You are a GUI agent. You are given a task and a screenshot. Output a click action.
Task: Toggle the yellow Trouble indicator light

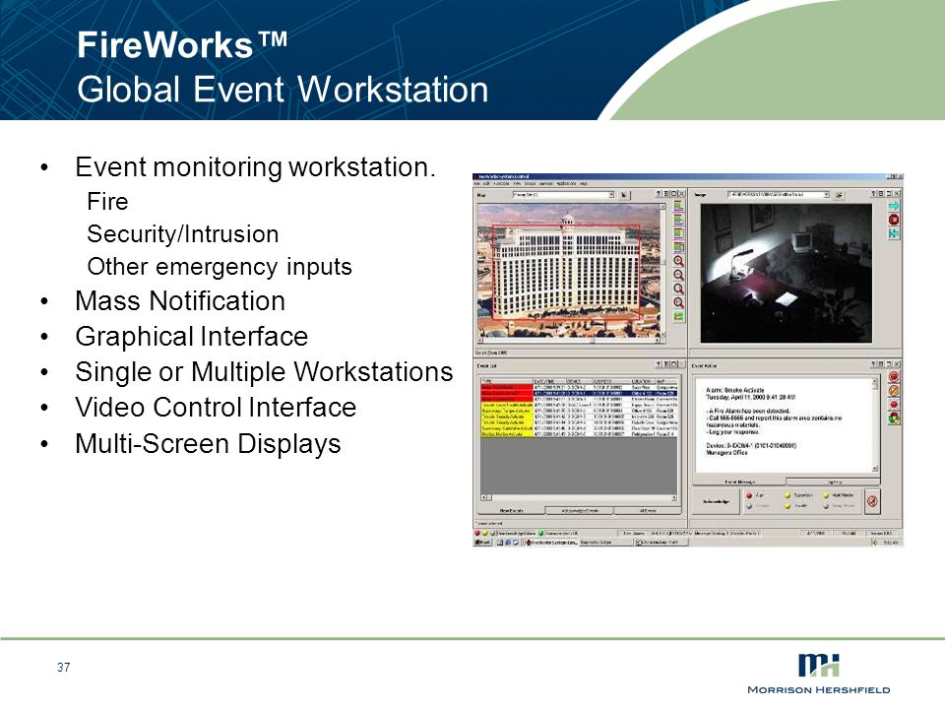(787, 506)
